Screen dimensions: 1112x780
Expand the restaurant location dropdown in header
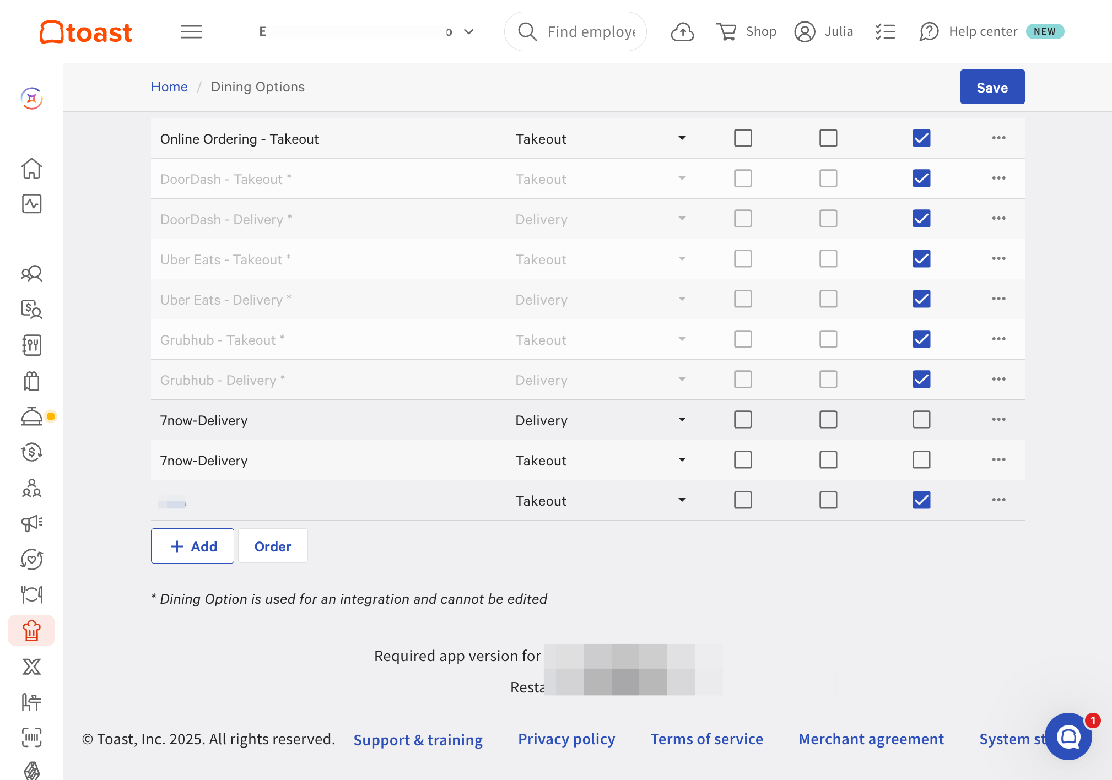[468, 31]
